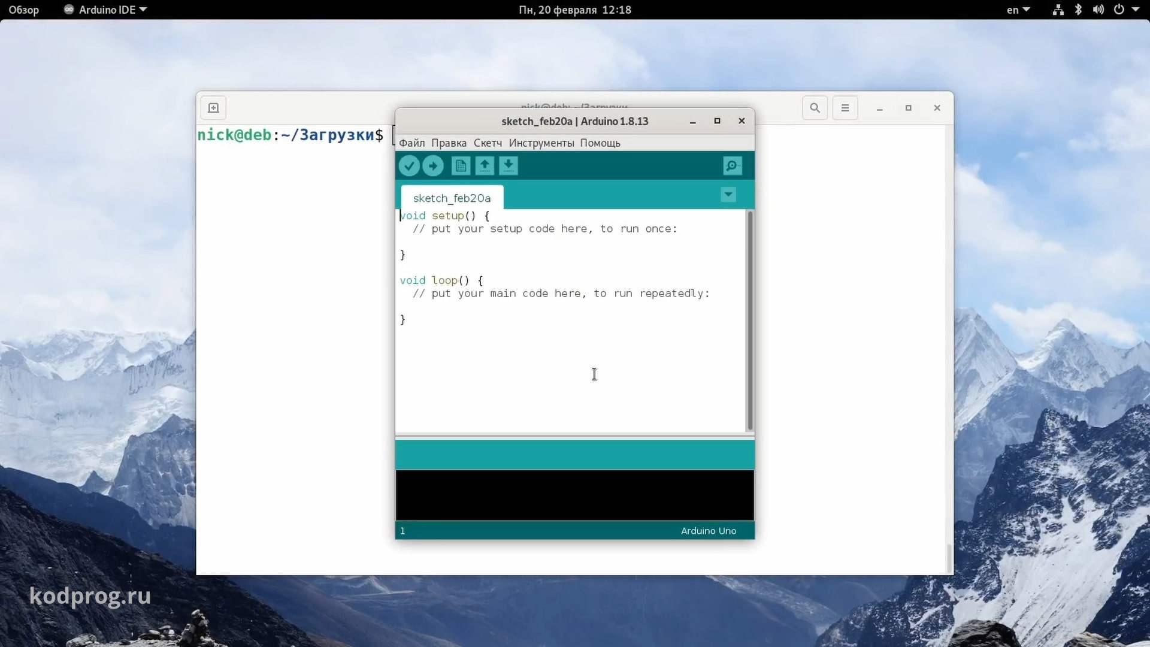The height and width of the screenshot is (647, 1150).
Task: Open the Инструменты menu
Action: 541,143
